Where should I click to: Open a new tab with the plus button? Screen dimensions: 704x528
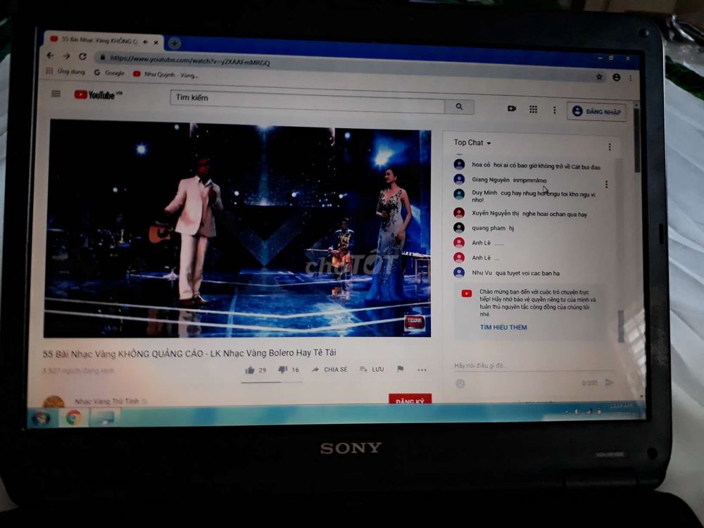click(x=174, y=43)
